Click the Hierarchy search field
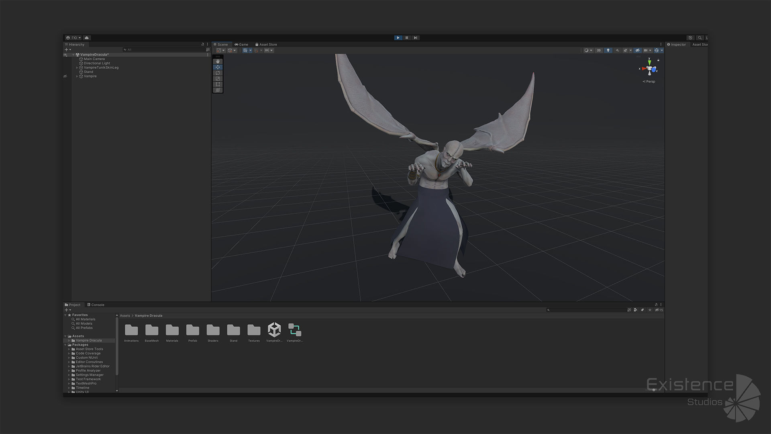771x434 pixels. pos(164,50)
